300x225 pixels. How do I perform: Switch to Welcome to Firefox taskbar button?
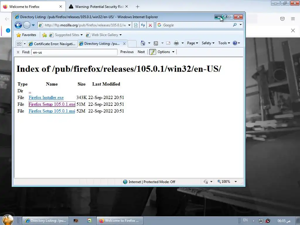120,221
